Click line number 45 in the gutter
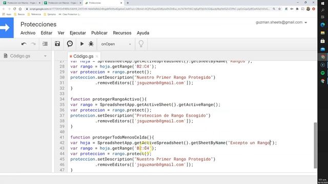Screen dimensions: 328x184 click(x=62, y=159)
